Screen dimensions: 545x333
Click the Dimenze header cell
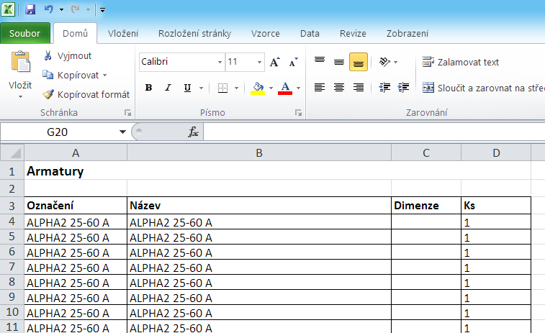[x=426, y=206]
